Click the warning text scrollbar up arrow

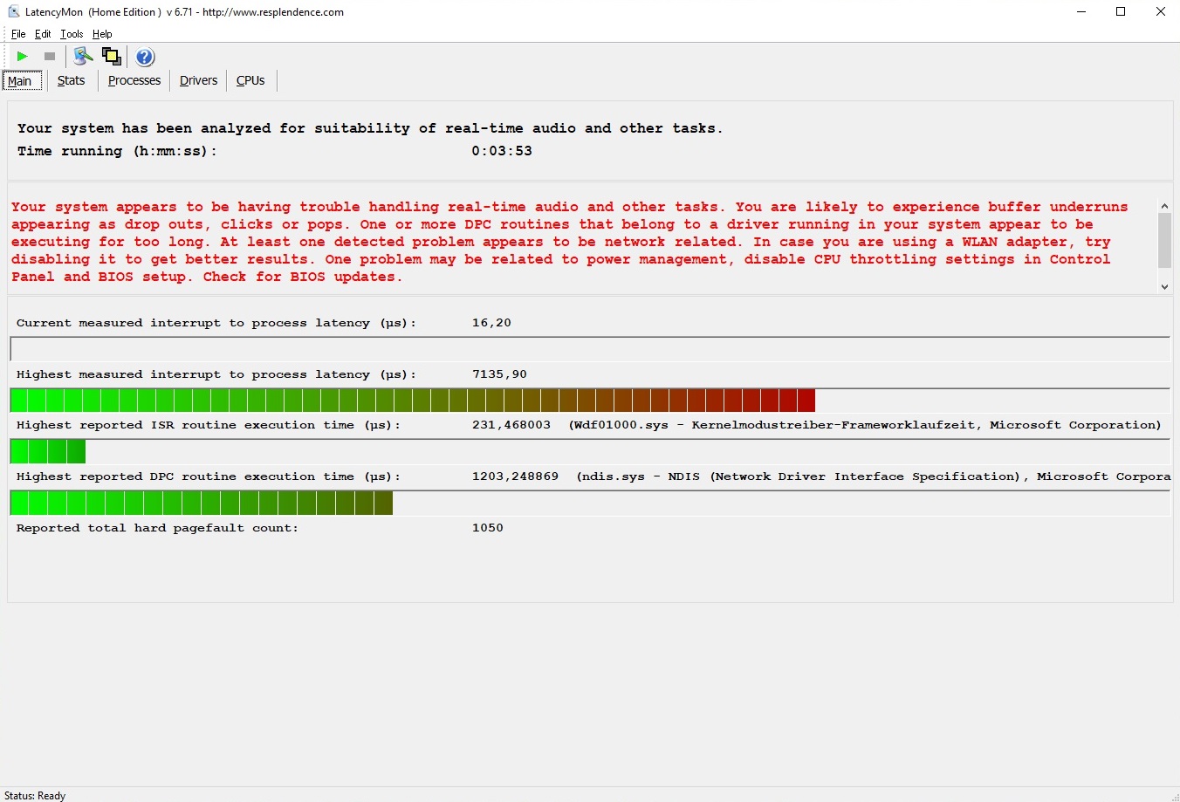coord(1164,206)
